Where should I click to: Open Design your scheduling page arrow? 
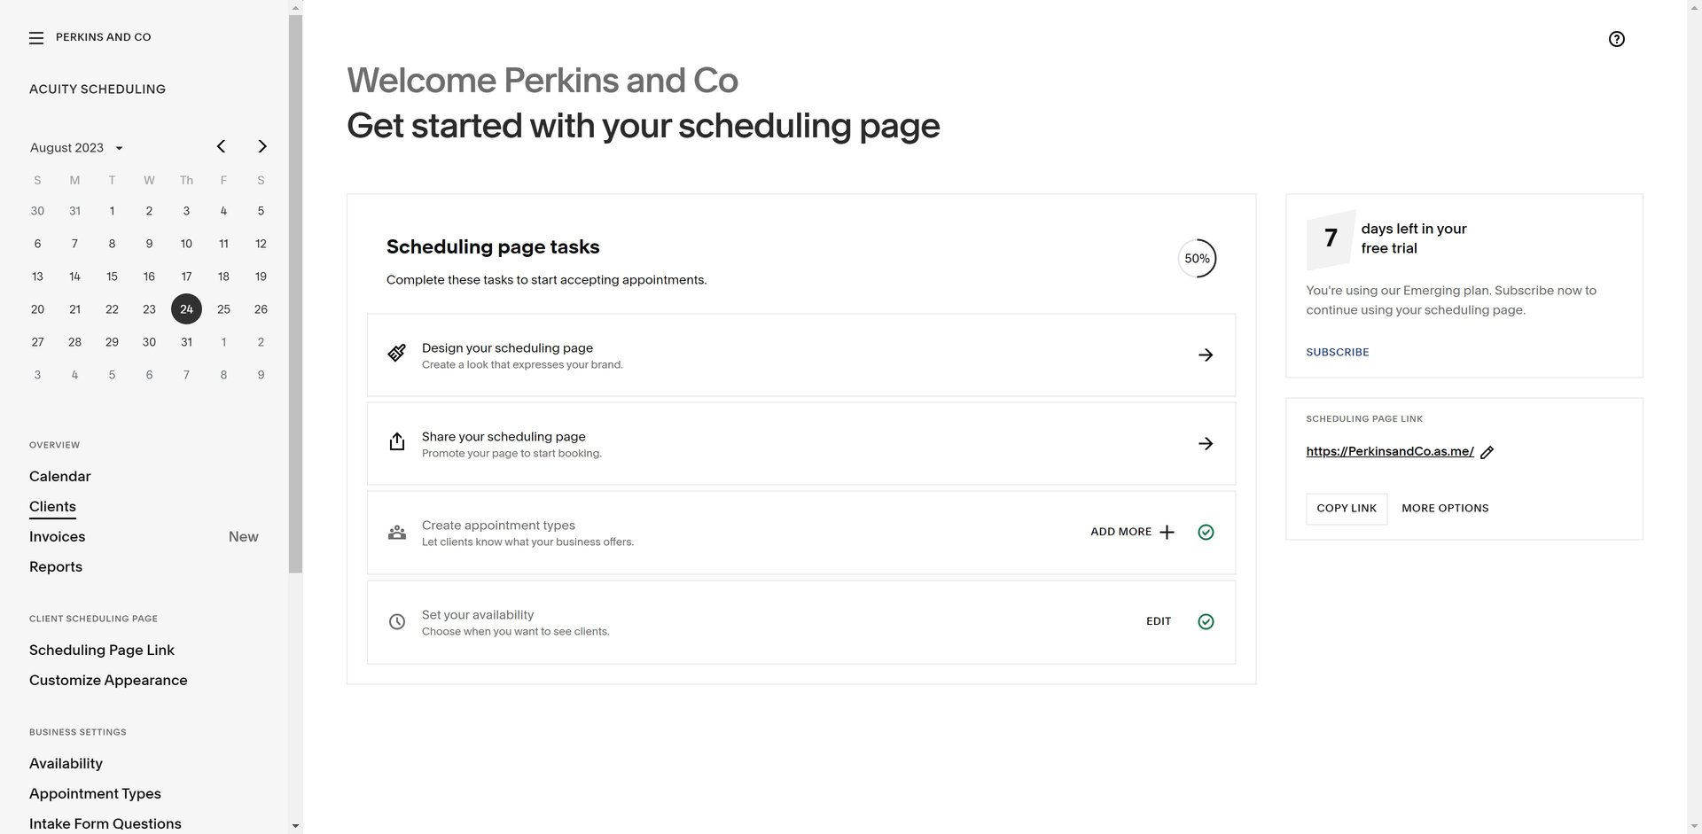click(x=1205, y=355)
